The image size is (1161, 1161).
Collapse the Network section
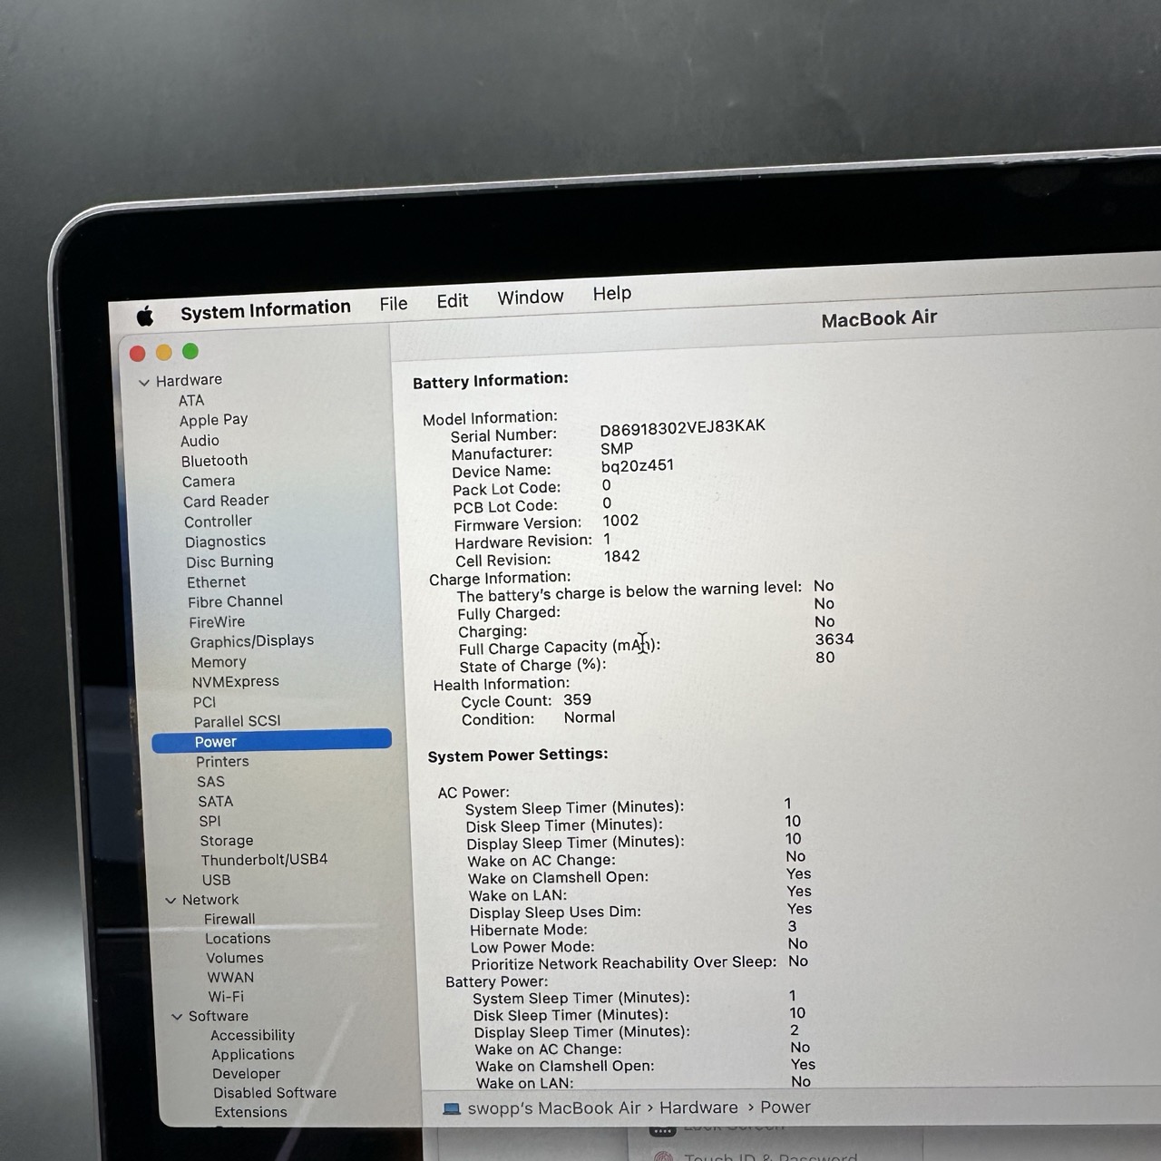171,901
